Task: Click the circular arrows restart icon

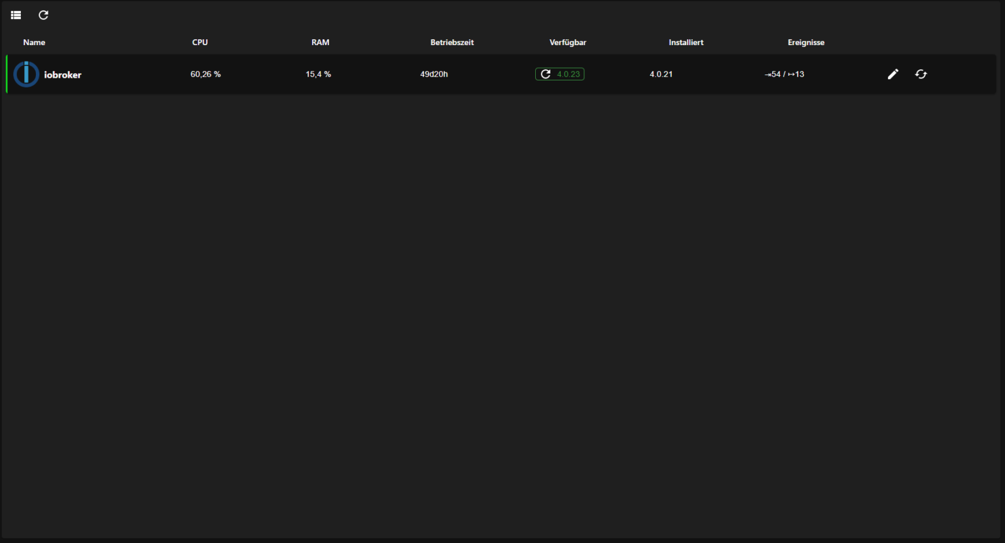Action: (x=921, y=74)
